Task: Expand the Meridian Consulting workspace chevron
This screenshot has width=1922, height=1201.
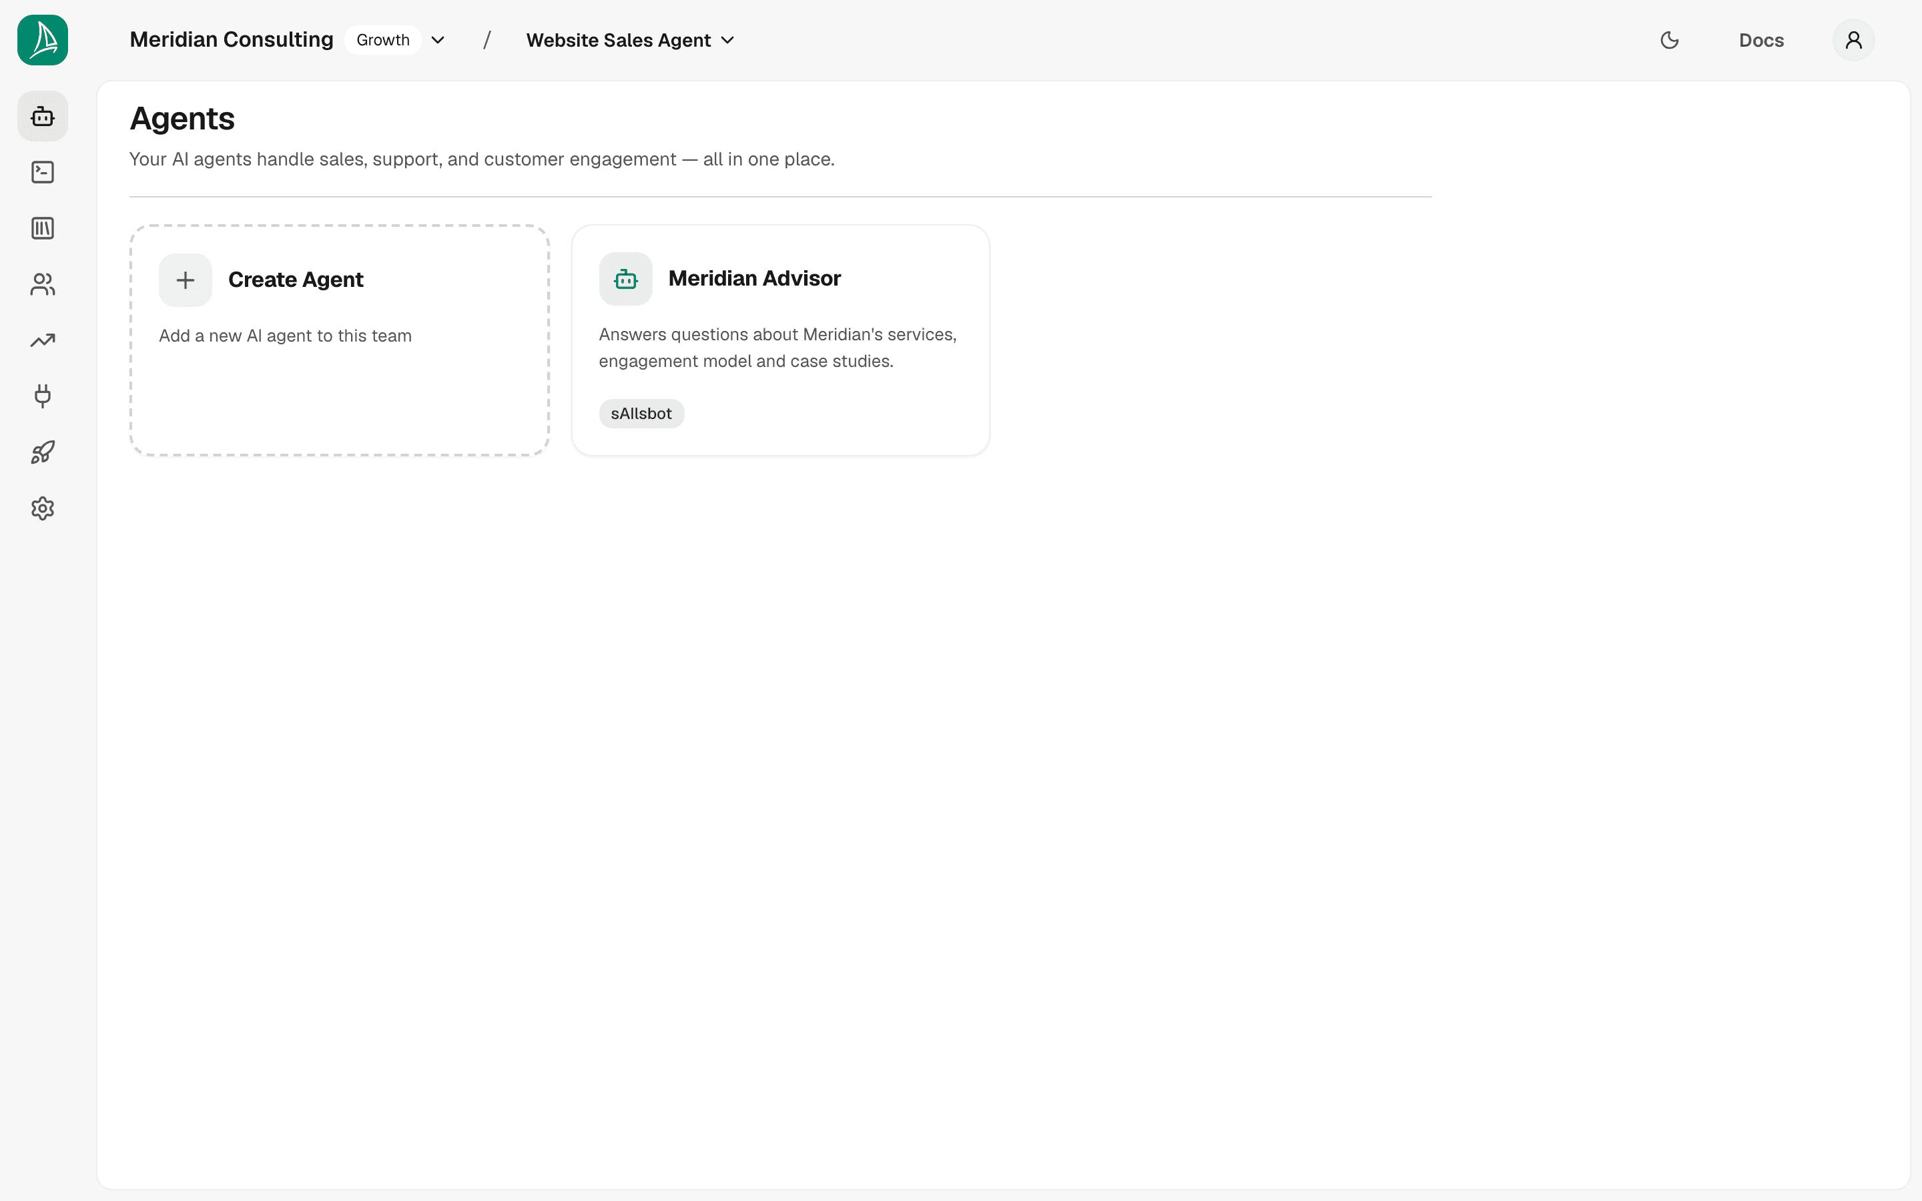Action: click(x=438, y=40)
